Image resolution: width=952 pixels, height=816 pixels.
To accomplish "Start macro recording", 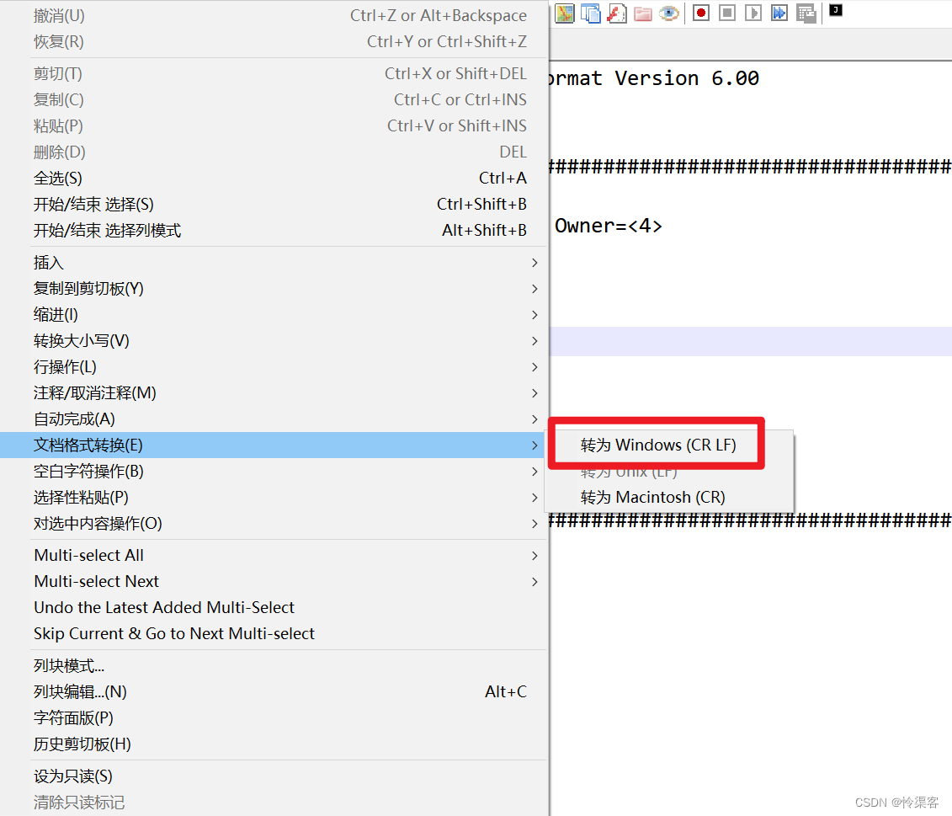I will (x=700, y=13).
